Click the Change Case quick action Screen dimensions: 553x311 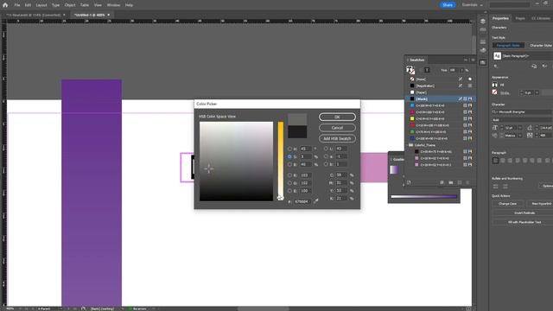[507, 204]
